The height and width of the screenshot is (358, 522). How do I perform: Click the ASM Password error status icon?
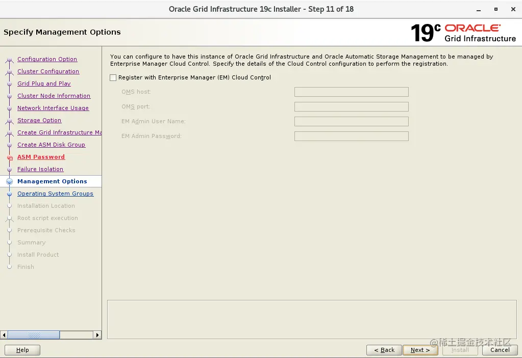10,157
